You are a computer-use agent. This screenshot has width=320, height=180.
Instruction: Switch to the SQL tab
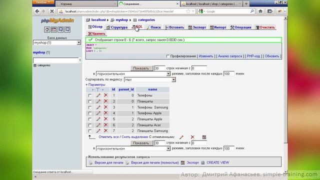pyautogui.click(x=137, y=27)
